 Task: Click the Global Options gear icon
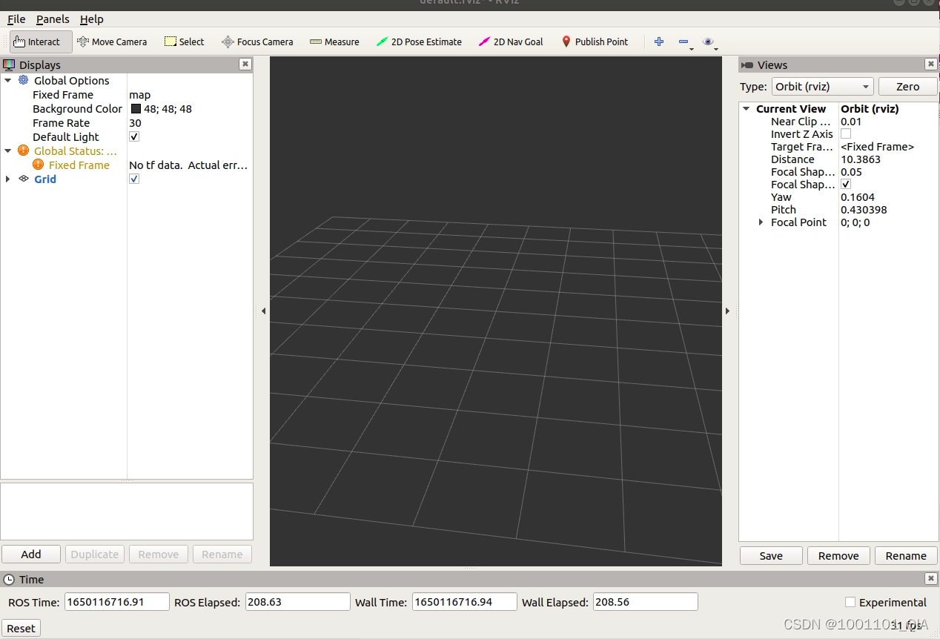(x=24, y=80)
